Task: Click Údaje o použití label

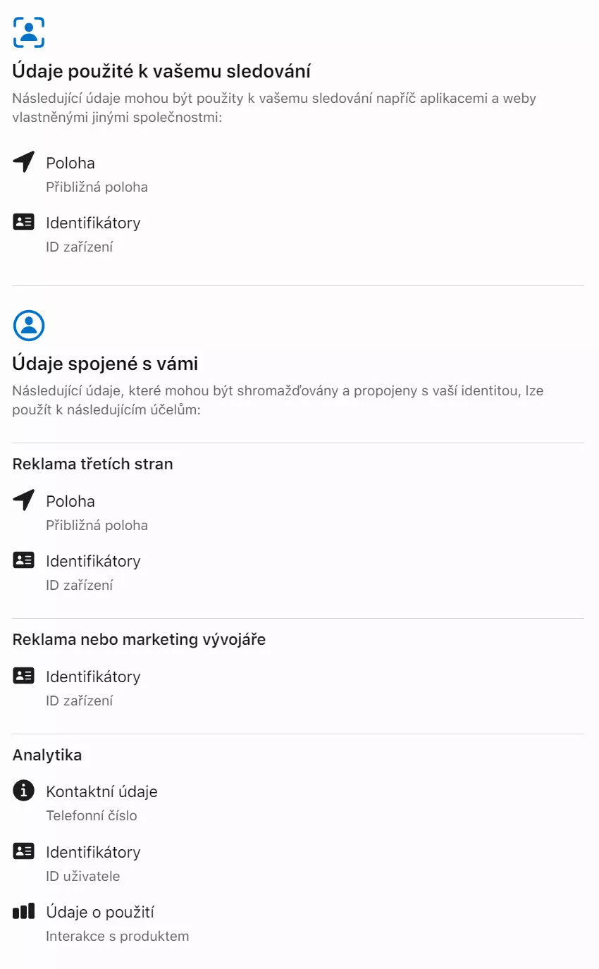Action: pos(100,912)
